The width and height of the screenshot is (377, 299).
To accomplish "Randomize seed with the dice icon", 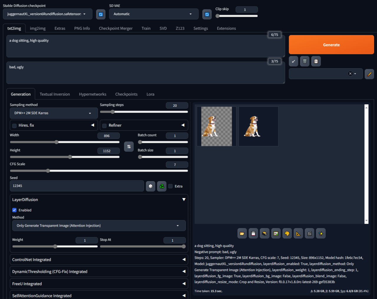I will click(151, 186).
